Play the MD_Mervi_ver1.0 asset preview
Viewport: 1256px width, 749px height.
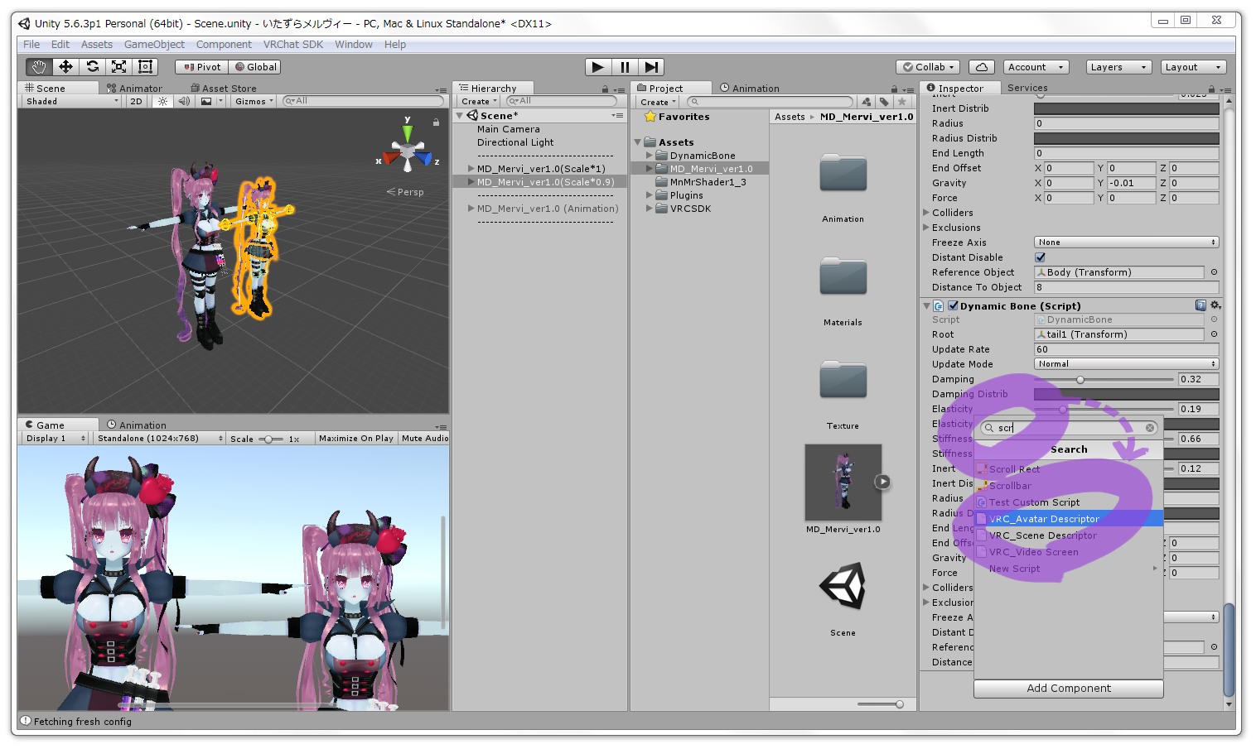tap(882, 482)
